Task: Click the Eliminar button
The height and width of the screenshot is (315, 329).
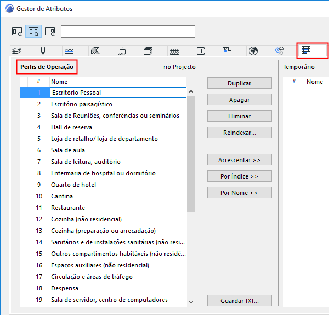Action: point(240,116)
